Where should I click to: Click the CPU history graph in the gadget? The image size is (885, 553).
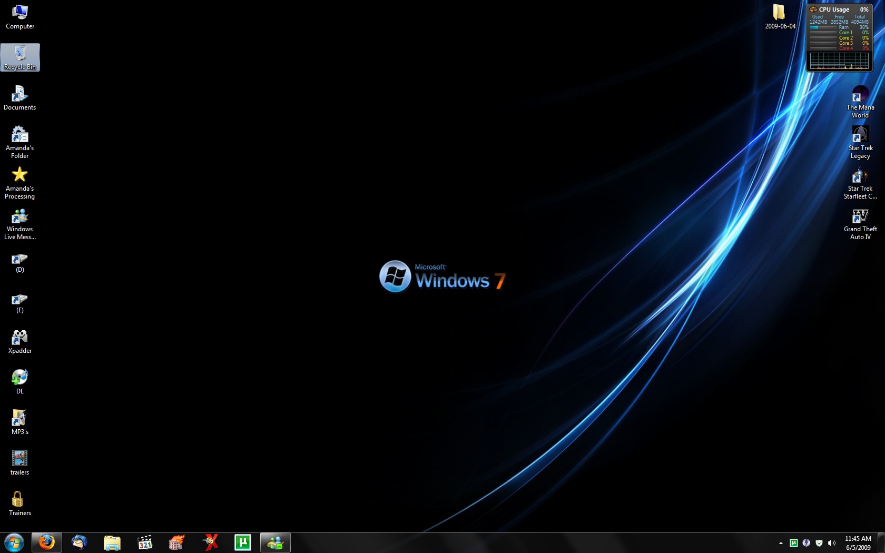pyautogui.click(x=839, y=61)
